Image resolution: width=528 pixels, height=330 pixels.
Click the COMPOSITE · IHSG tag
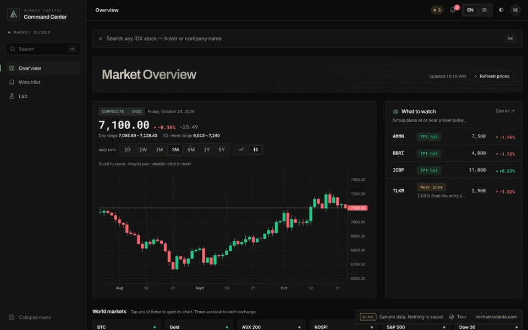pyautogui.click(x=122, y=112)
